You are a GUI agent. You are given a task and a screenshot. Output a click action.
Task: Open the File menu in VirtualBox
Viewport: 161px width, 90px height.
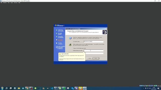(x=1, y=3)
